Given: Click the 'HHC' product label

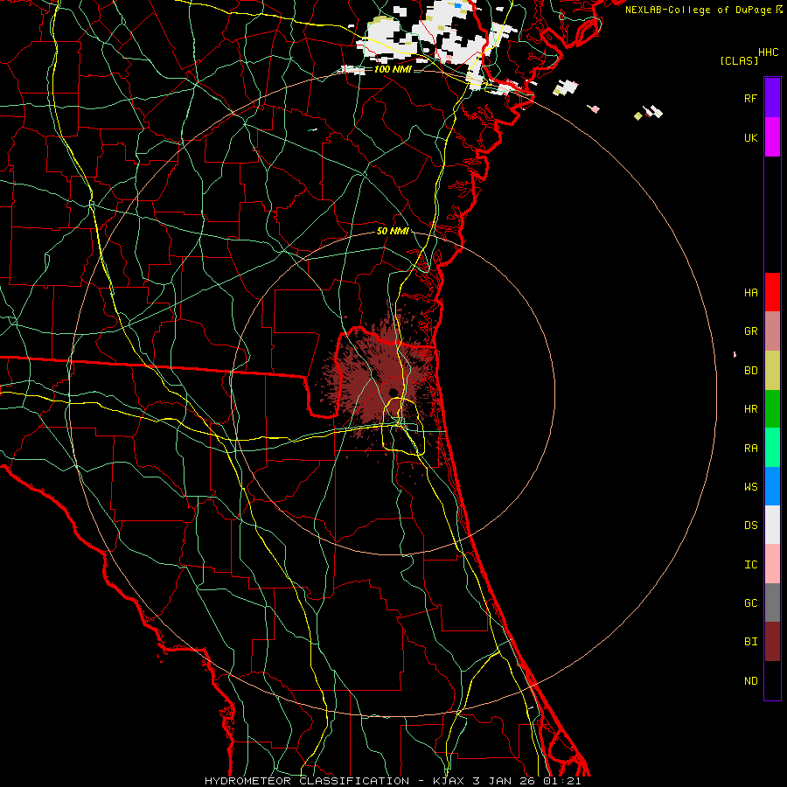Looking at the screenshot, I should coord(769,52).
